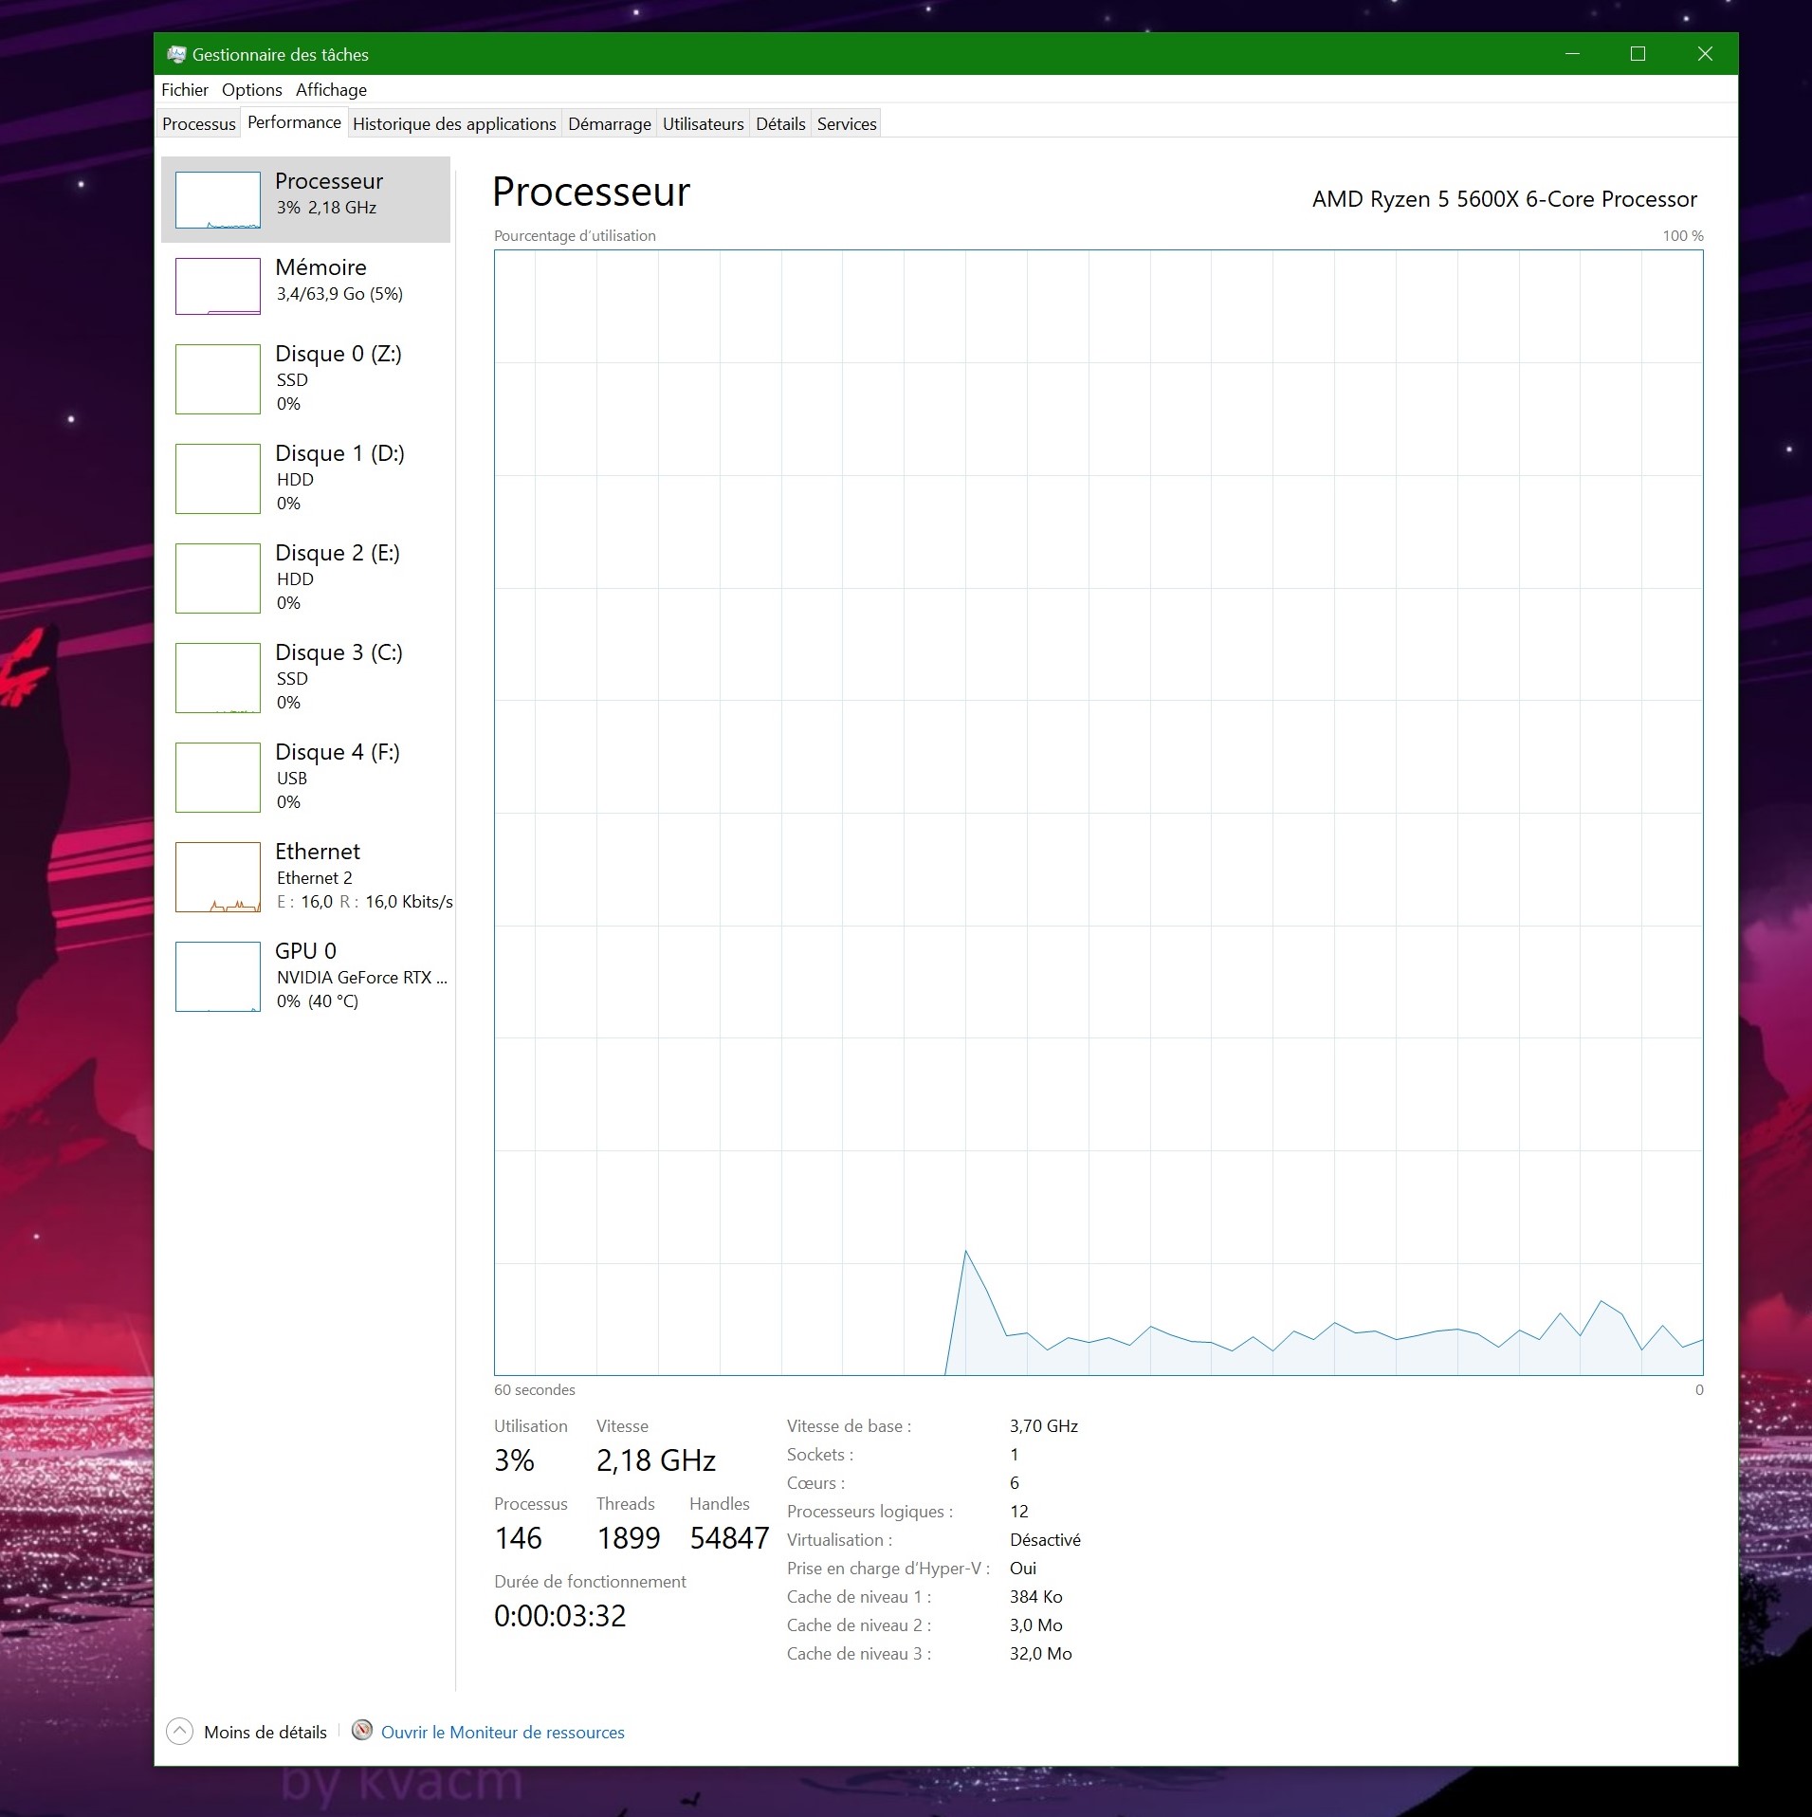The image size is (1812, 1817).
Task: Close the Gestionnaire des tâches window
Action: click(1705, 54)
